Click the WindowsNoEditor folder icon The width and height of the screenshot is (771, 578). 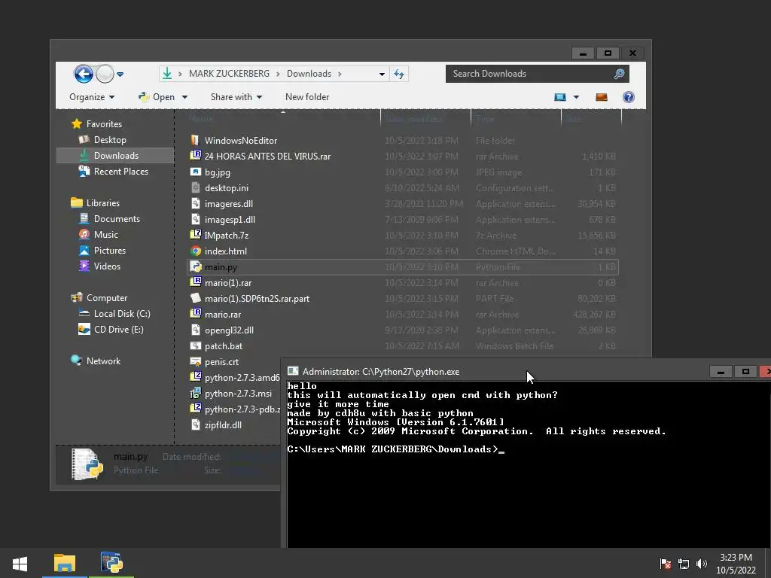[x=195, y=140]
